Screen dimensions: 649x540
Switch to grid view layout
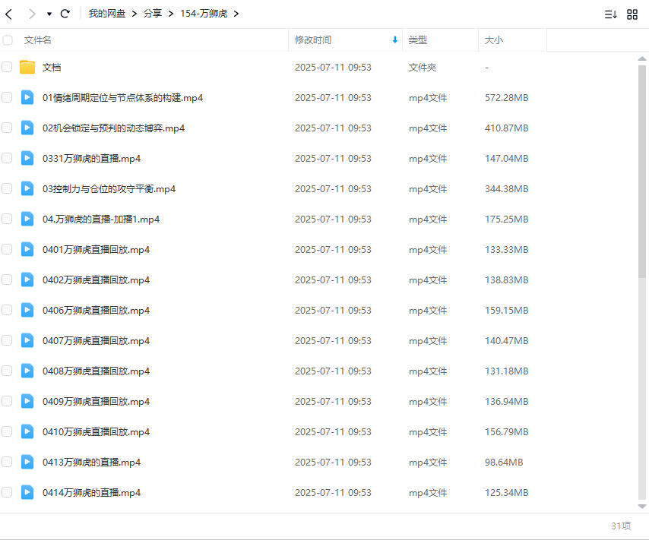tap(632, 14)
